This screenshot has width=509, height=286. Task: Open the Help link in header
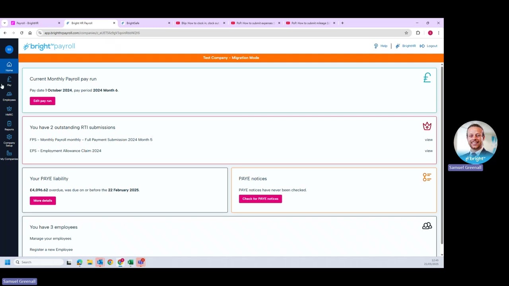click(x=381, y=46)
